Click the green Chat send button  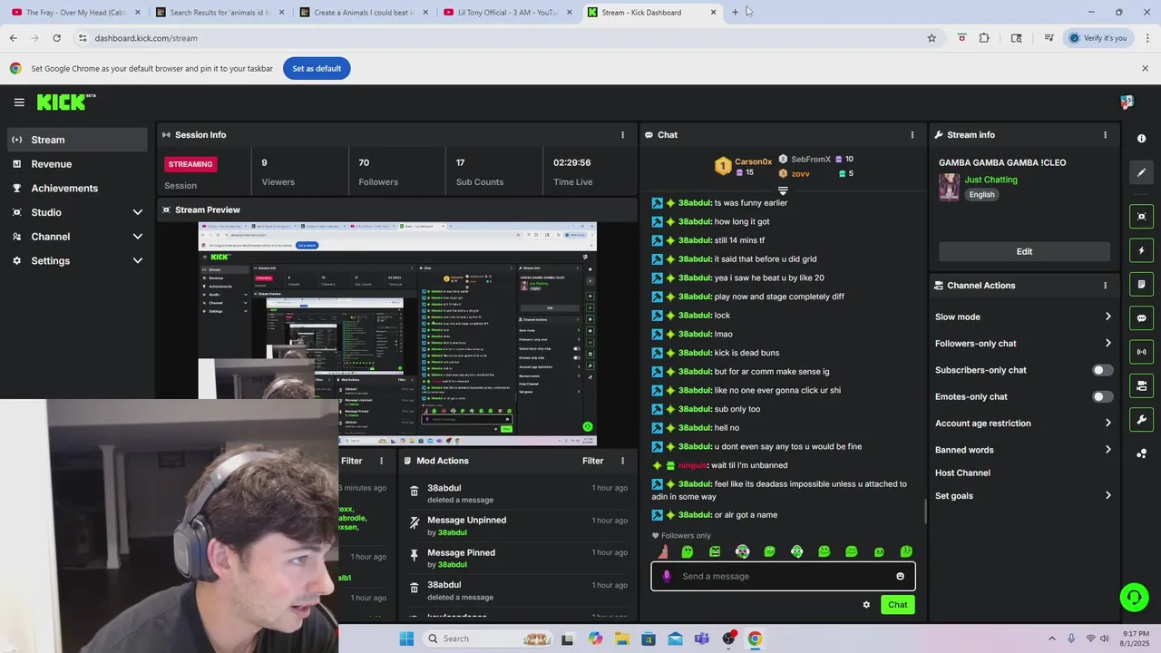coord(897,605)
